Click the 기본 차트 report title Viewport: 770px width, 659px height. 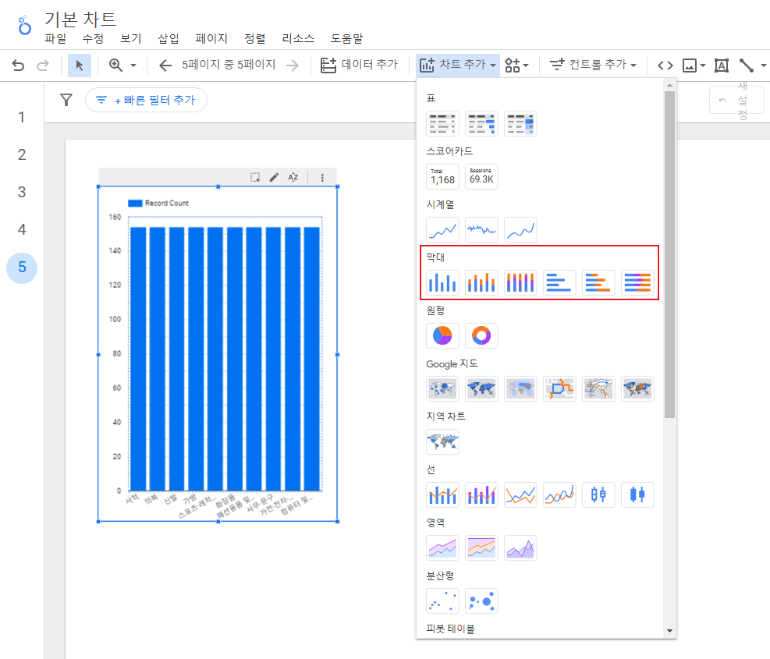(80, 19)
